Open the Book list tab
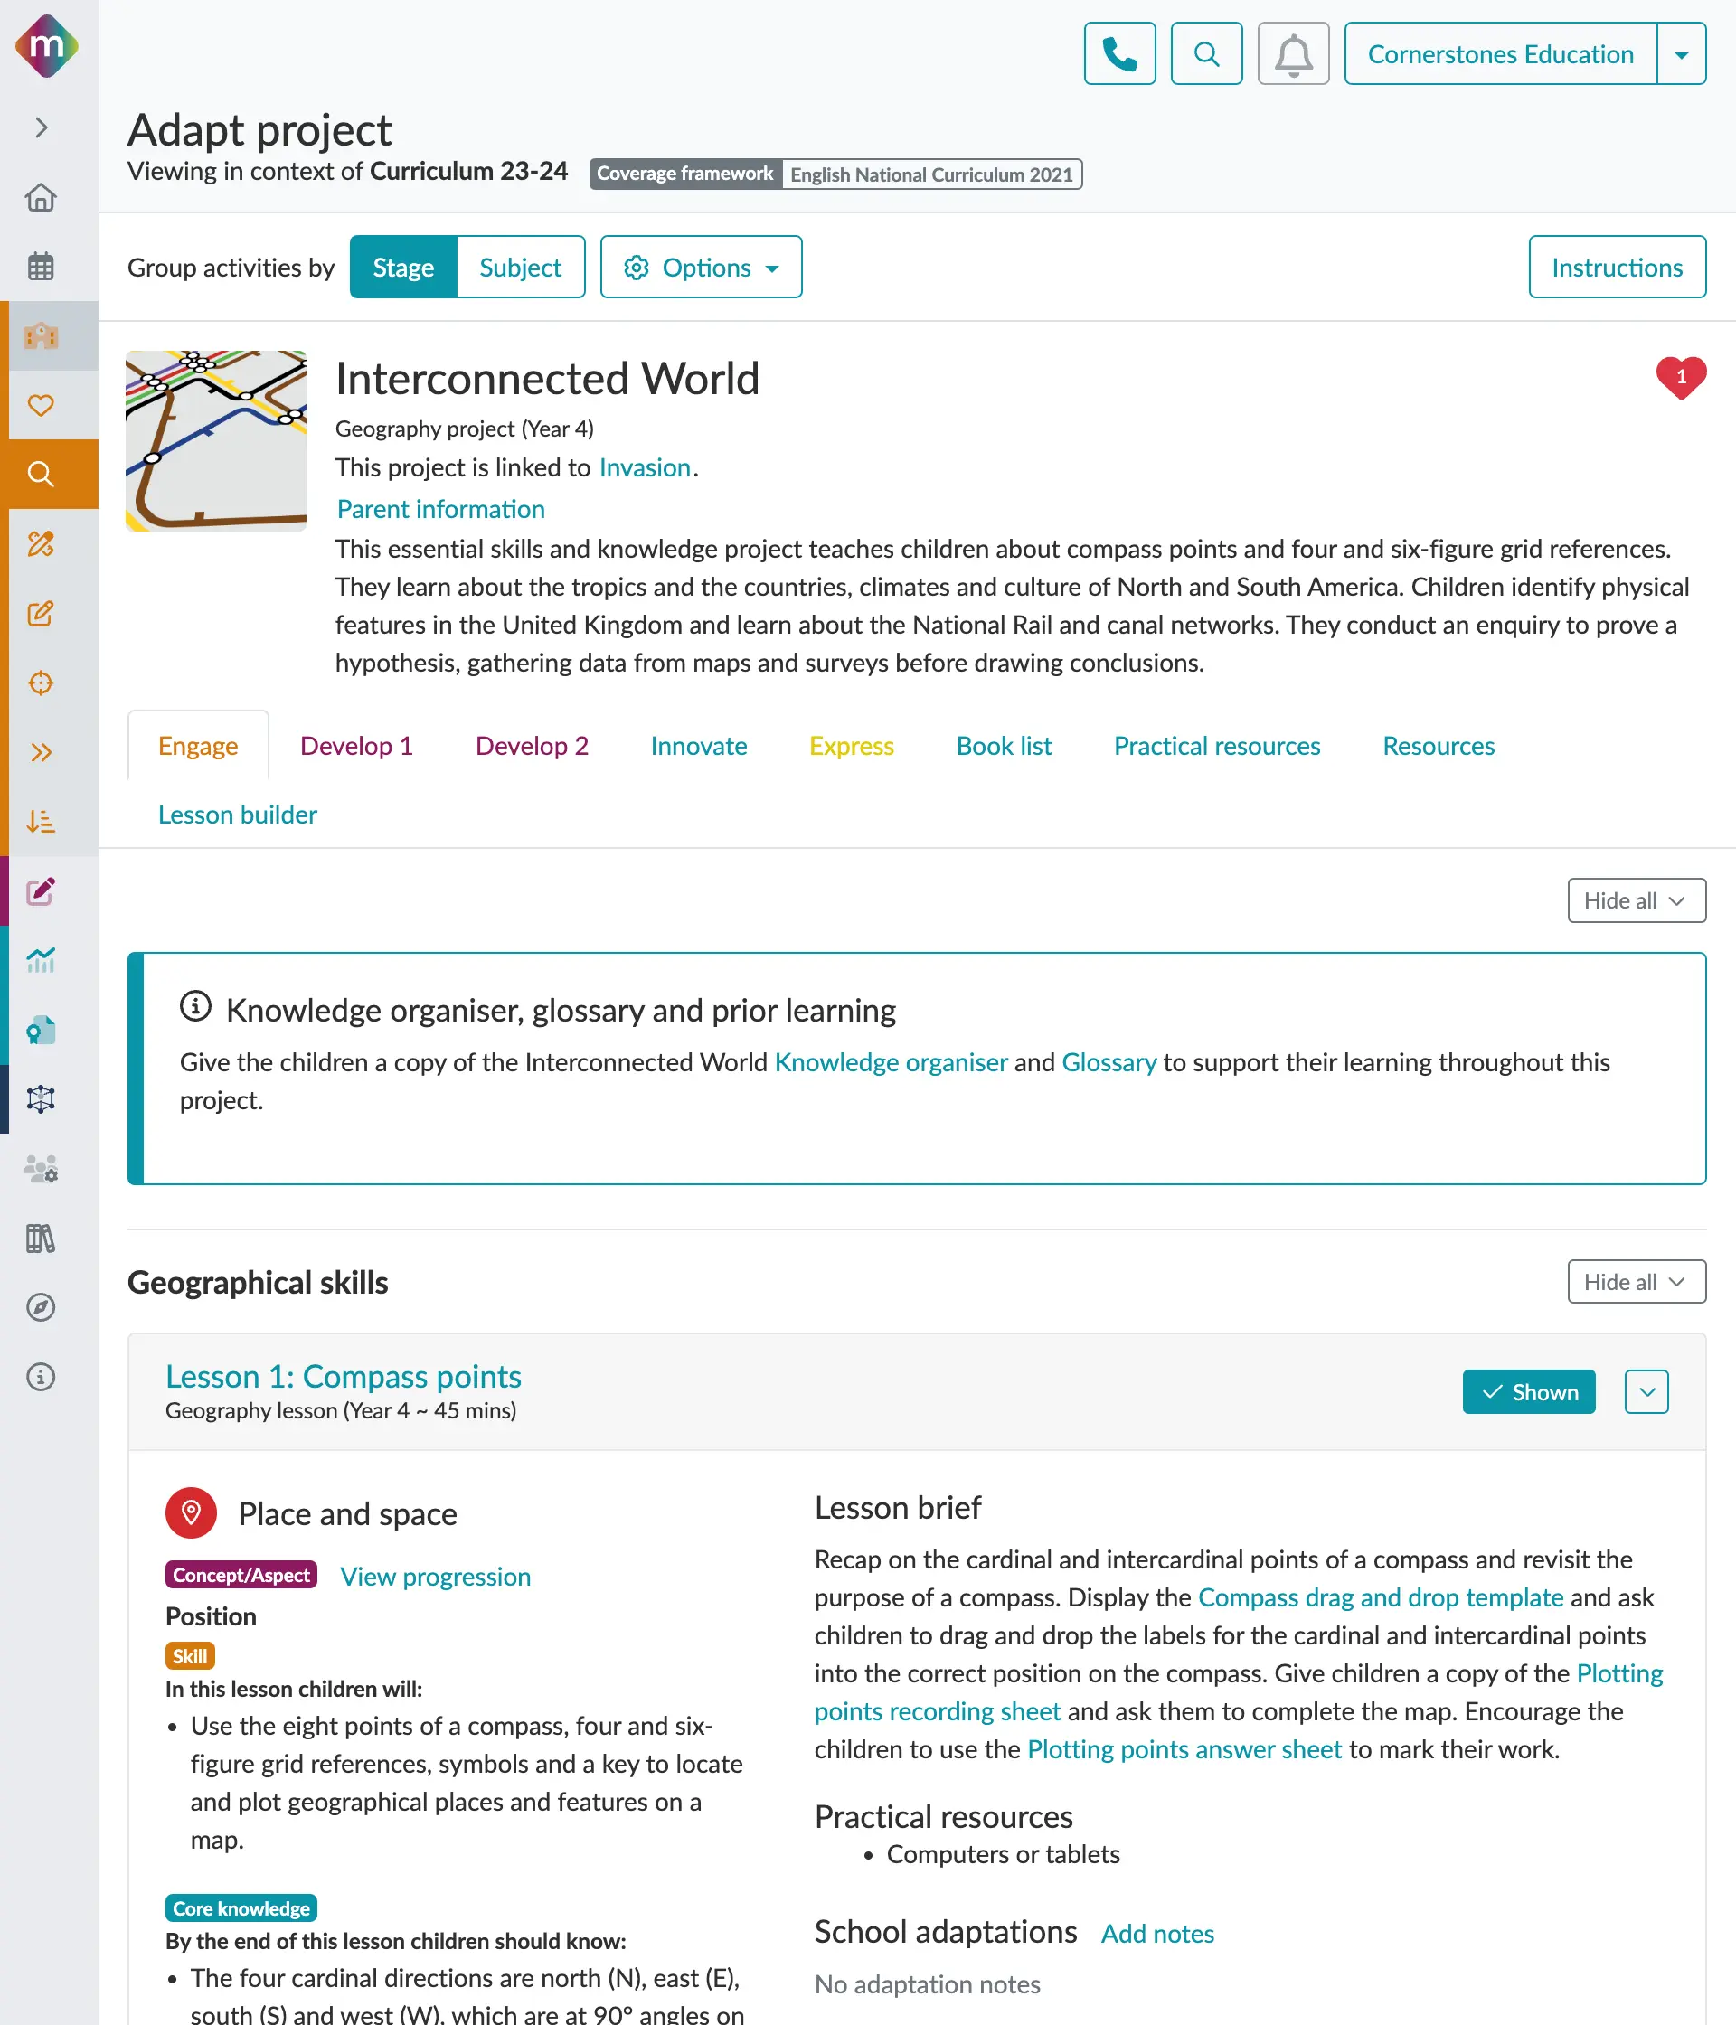Viewport: 1736px width, 2025px height. pyautogui.click(x=1004, y=746)
